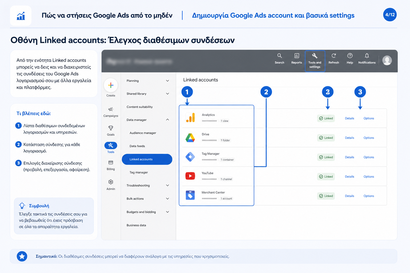Expand Budgets and bidding chevron
This screenshot has width=410, height=273.
point(168,212)
